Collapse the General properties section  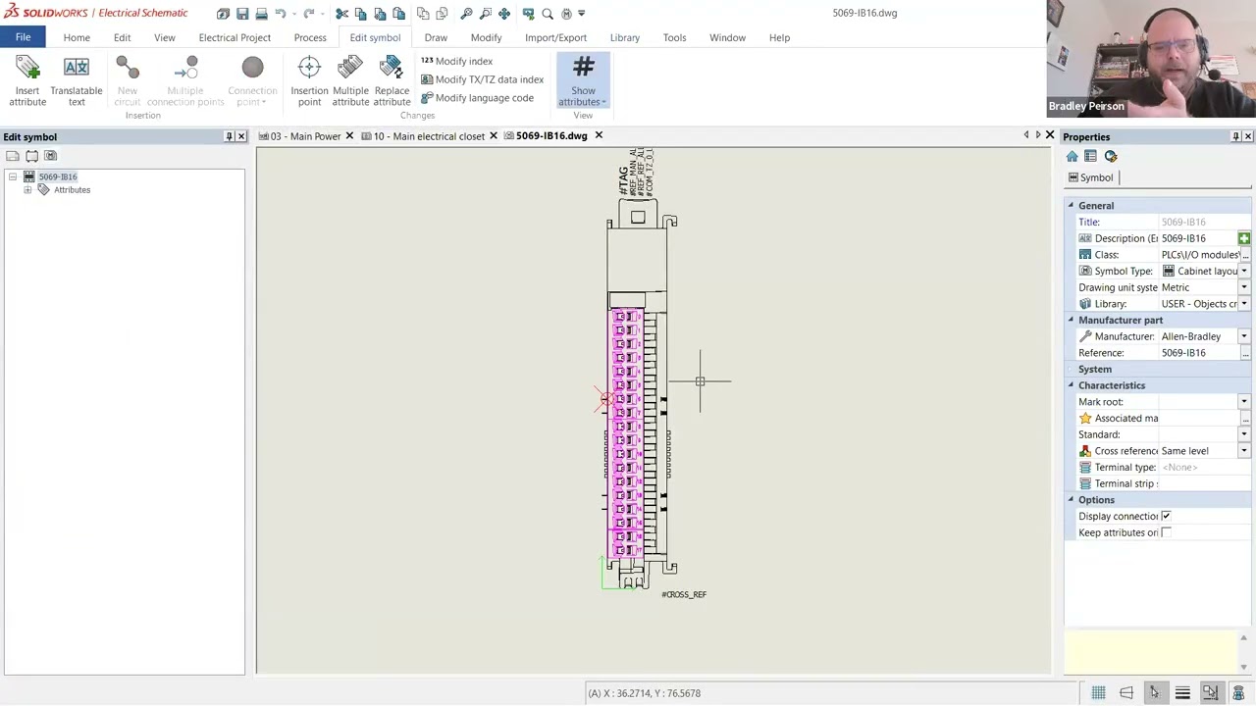[x=1071, y=206]
